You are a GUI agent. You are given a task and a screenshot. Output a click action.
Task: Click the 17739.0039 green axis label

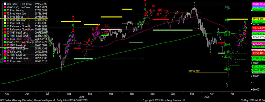click(258, 67)
